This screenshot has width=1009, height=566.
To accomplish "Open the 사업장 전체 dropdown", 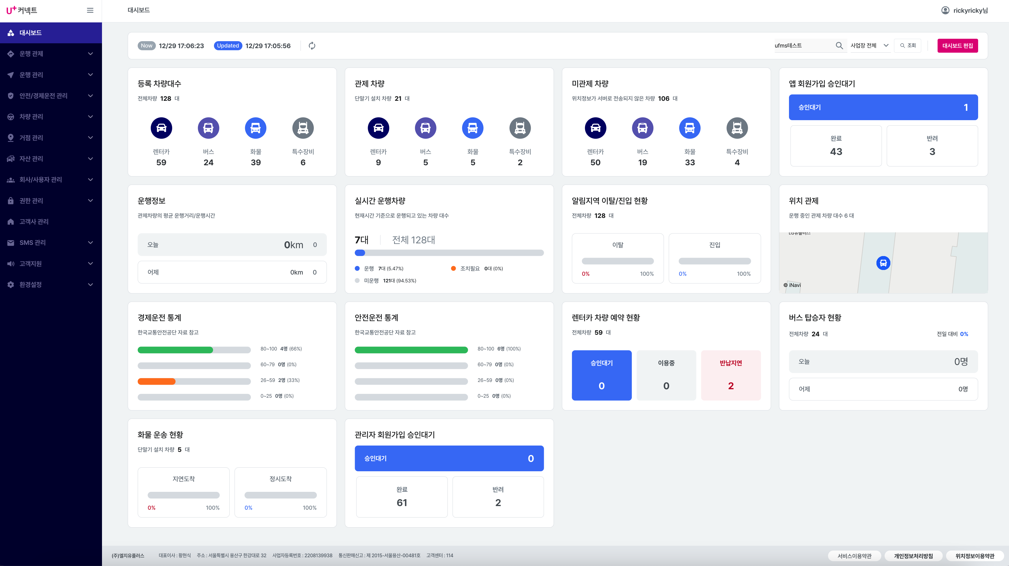I will click(869, 46).
